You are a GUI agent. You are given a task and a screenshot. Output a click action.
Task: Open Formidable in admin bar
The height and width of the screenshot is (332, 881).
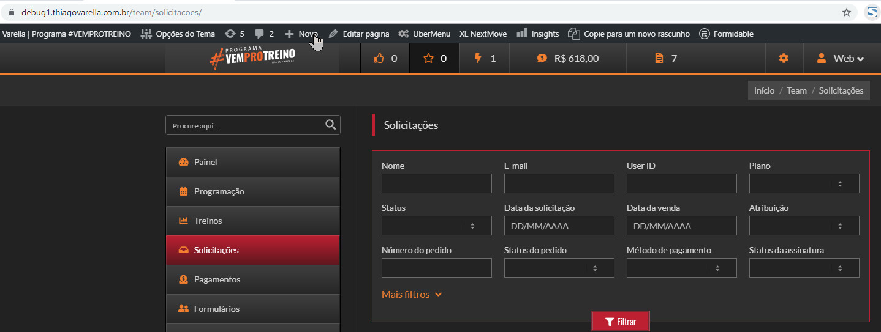(x=727, y=34)
